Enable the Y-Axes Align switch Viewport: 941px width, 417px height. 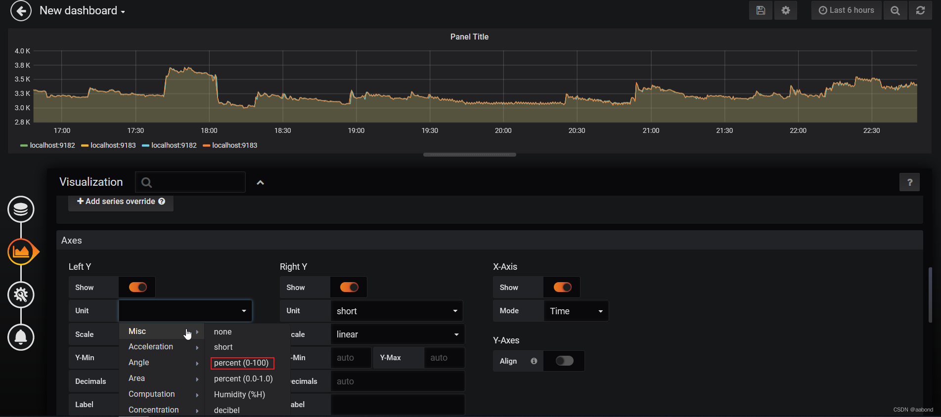click(x=564, y=361)
